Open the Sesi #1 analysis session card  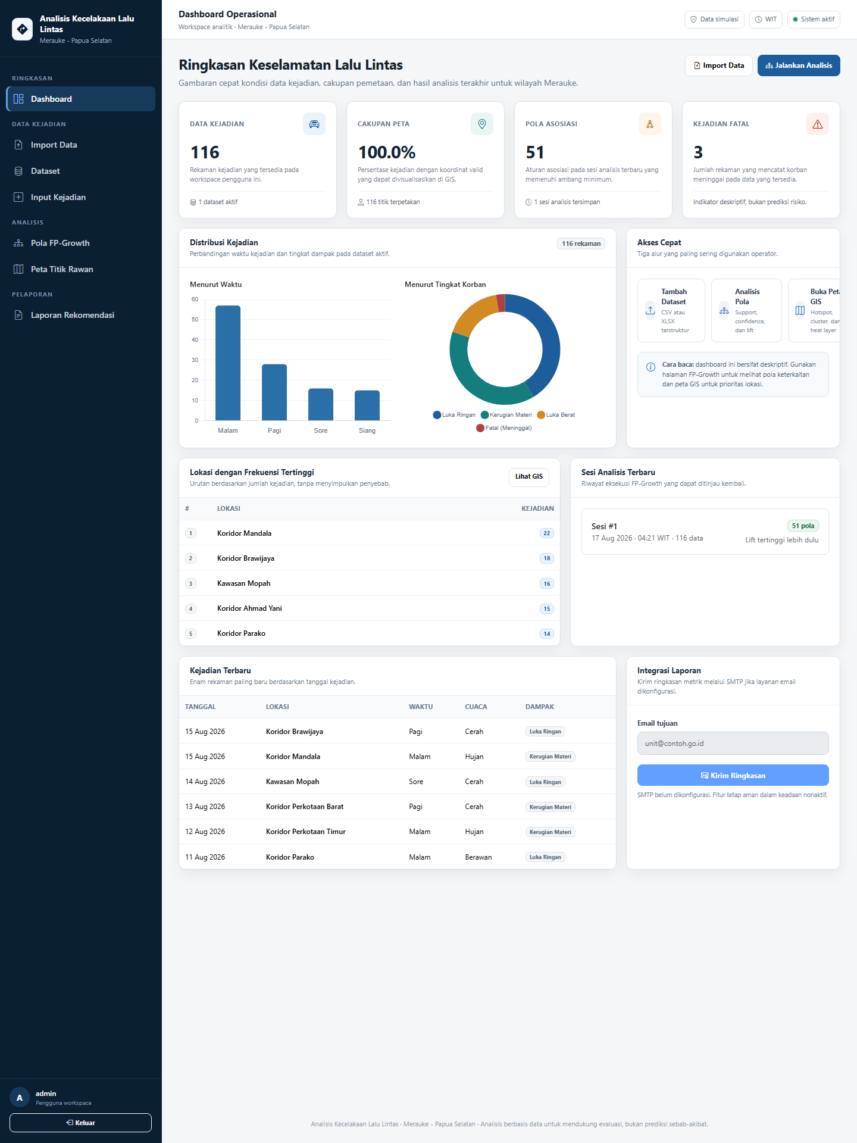[705, 532]
